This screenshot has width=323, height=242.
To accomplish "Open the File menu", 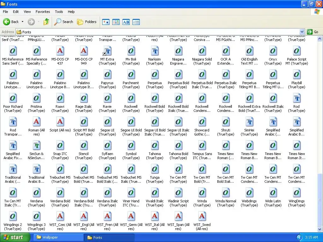I will click(5, 12).
